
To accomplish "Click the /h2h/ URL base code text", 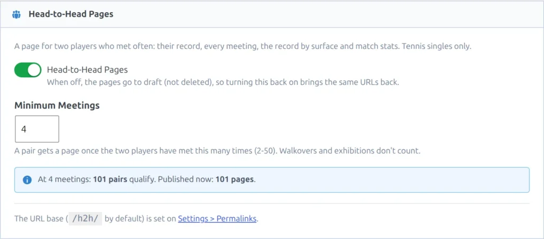I will [86, 218].
